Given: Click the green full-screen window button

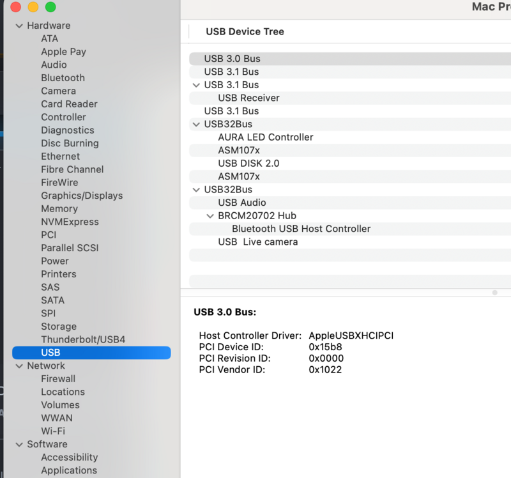Looking at the screenshot, I should (50, 7).
